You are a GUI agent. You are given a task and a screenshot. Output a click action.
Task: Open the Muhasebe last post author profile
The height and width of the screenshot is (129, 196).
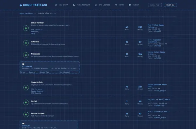pyautogui.click(x=157, y=58)
